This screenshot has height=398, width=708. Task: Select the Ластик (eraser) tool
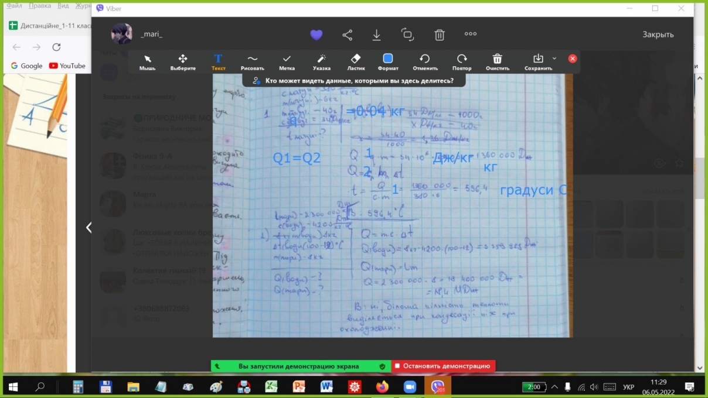(x=356, y=62)
